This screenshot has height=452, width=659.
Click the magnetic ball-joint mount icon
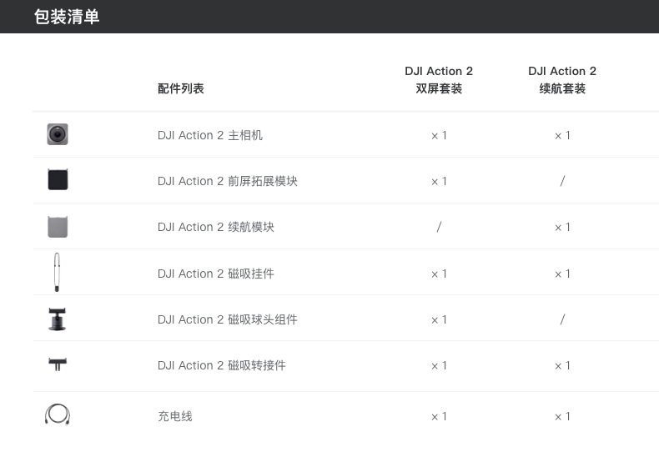pyautogui.click(x=58, y=319)
